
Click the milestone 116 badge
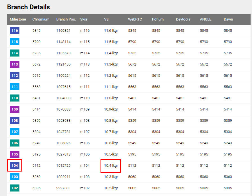pos(15,30)
